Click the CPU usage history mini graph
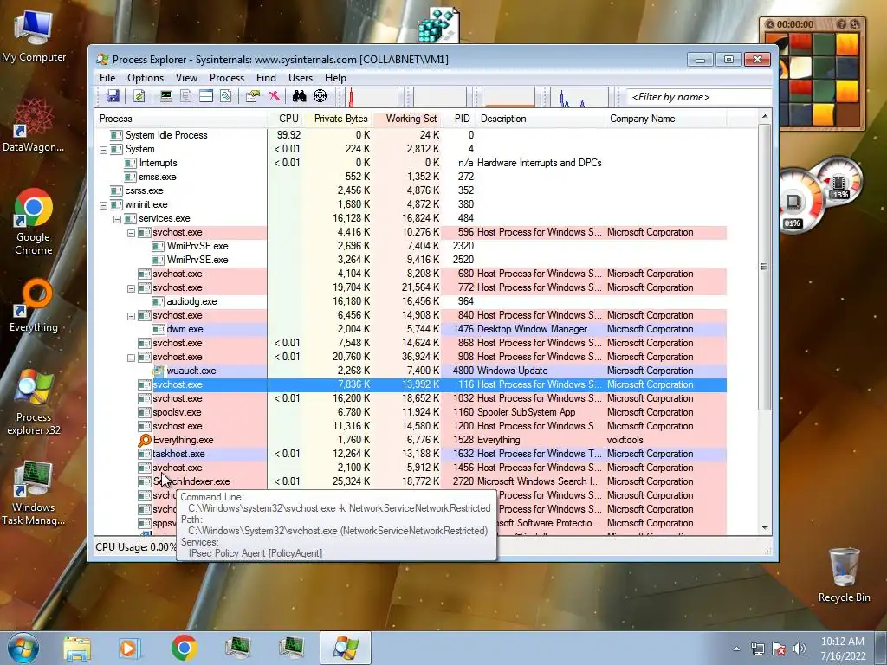Screen dimensions: 887x665 (372, 97)
